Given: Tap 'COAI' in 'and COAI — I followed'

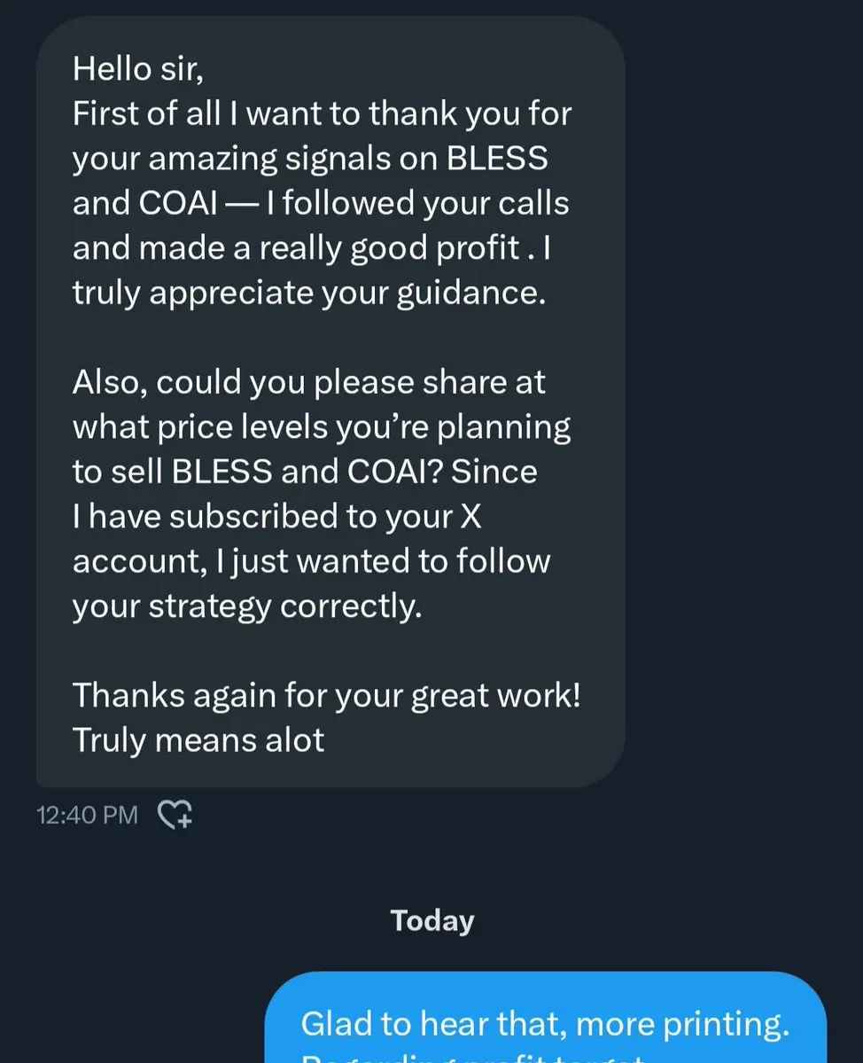Looking at the screenshot, I should 179,203.
